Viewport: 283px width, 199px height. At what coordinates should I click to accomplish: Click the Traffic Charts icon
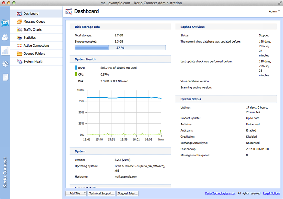pyautogui.click(x=19, y=30)
